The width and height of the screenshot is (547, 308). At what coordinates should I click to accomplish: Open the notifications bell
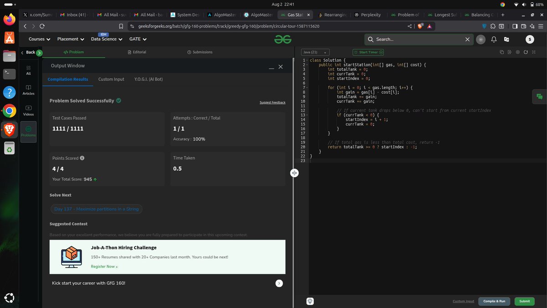[494, 39]
